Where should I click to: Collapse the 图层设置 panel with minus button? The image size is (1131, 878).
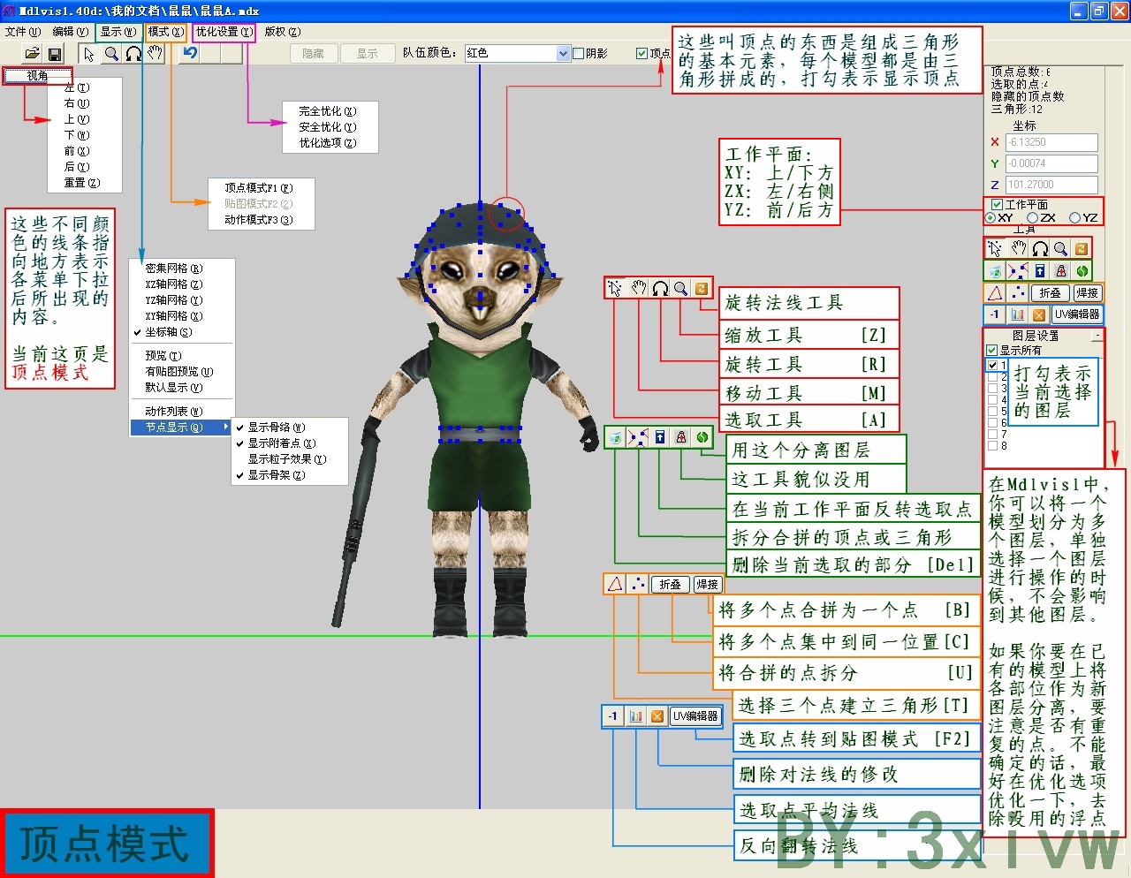(x=1097, y=336)
